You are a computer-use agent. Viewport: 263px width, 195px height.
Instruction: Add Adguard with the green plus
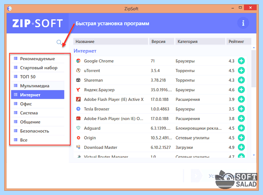pos(241,128)
